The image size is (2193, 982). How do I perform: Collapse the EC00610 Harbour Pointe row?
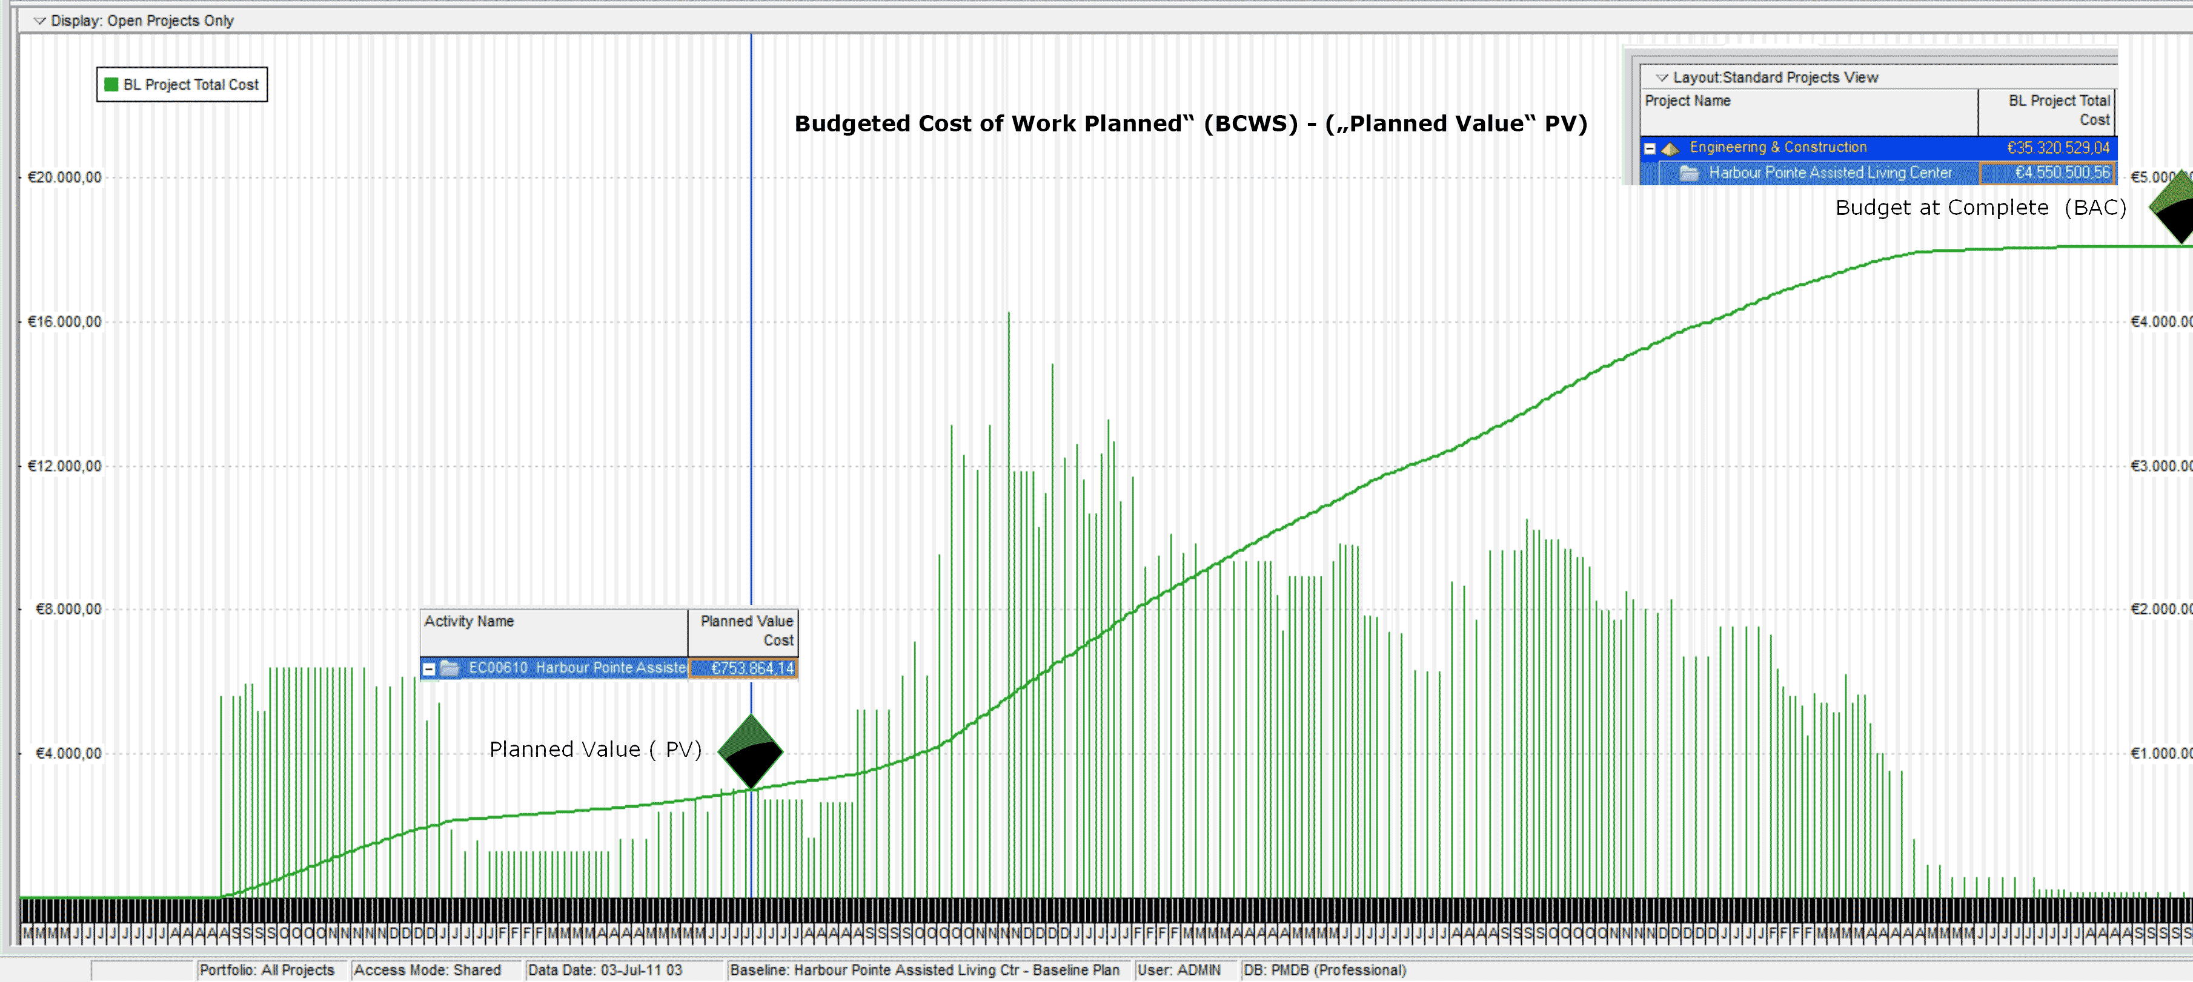(429, 670)
